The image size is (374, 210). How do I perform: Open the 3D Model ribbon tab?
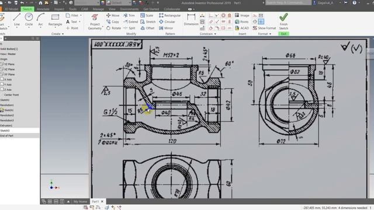[11, 9]
